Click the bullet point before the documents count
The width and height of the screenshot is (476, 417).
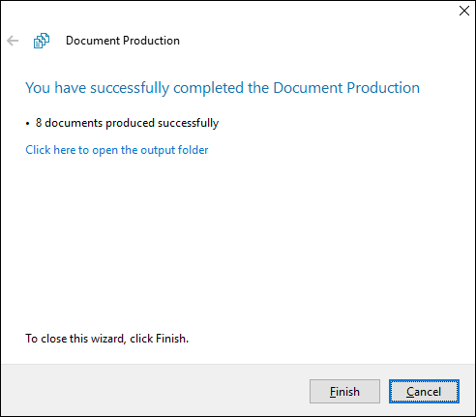pyautogui.click(x=28, y=124)
